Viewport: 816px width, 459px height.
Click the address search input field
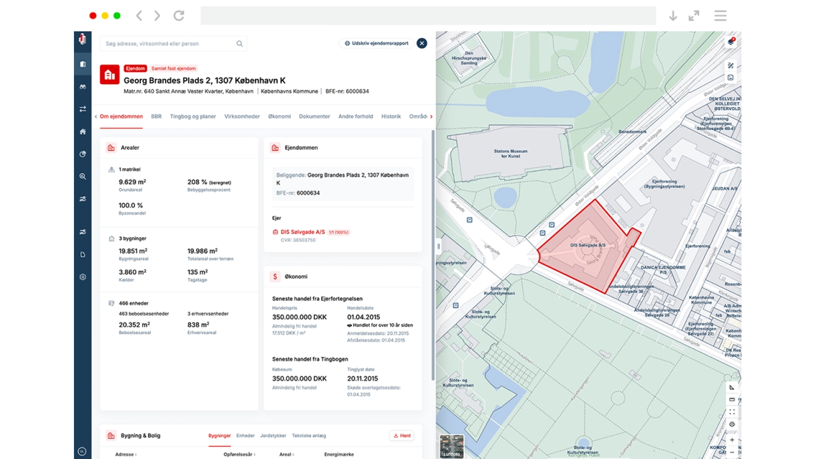168,44
